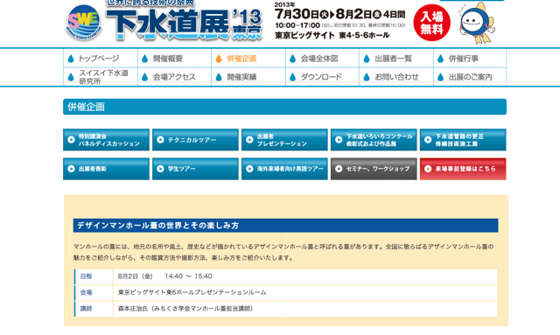Click the water drop icon beside ダウンロード
Image resolution: width=560 pixels, height=335 pixels.
point(292,77)
